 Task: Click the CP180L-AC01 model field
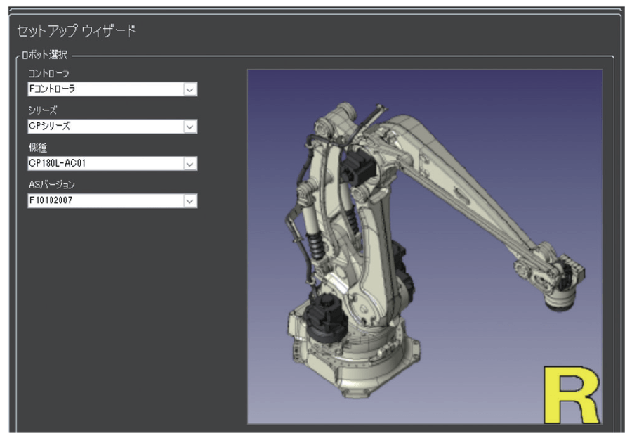(x=103, y=164)
